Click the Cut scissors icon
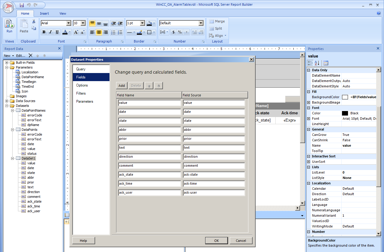 tap(34, 22)
